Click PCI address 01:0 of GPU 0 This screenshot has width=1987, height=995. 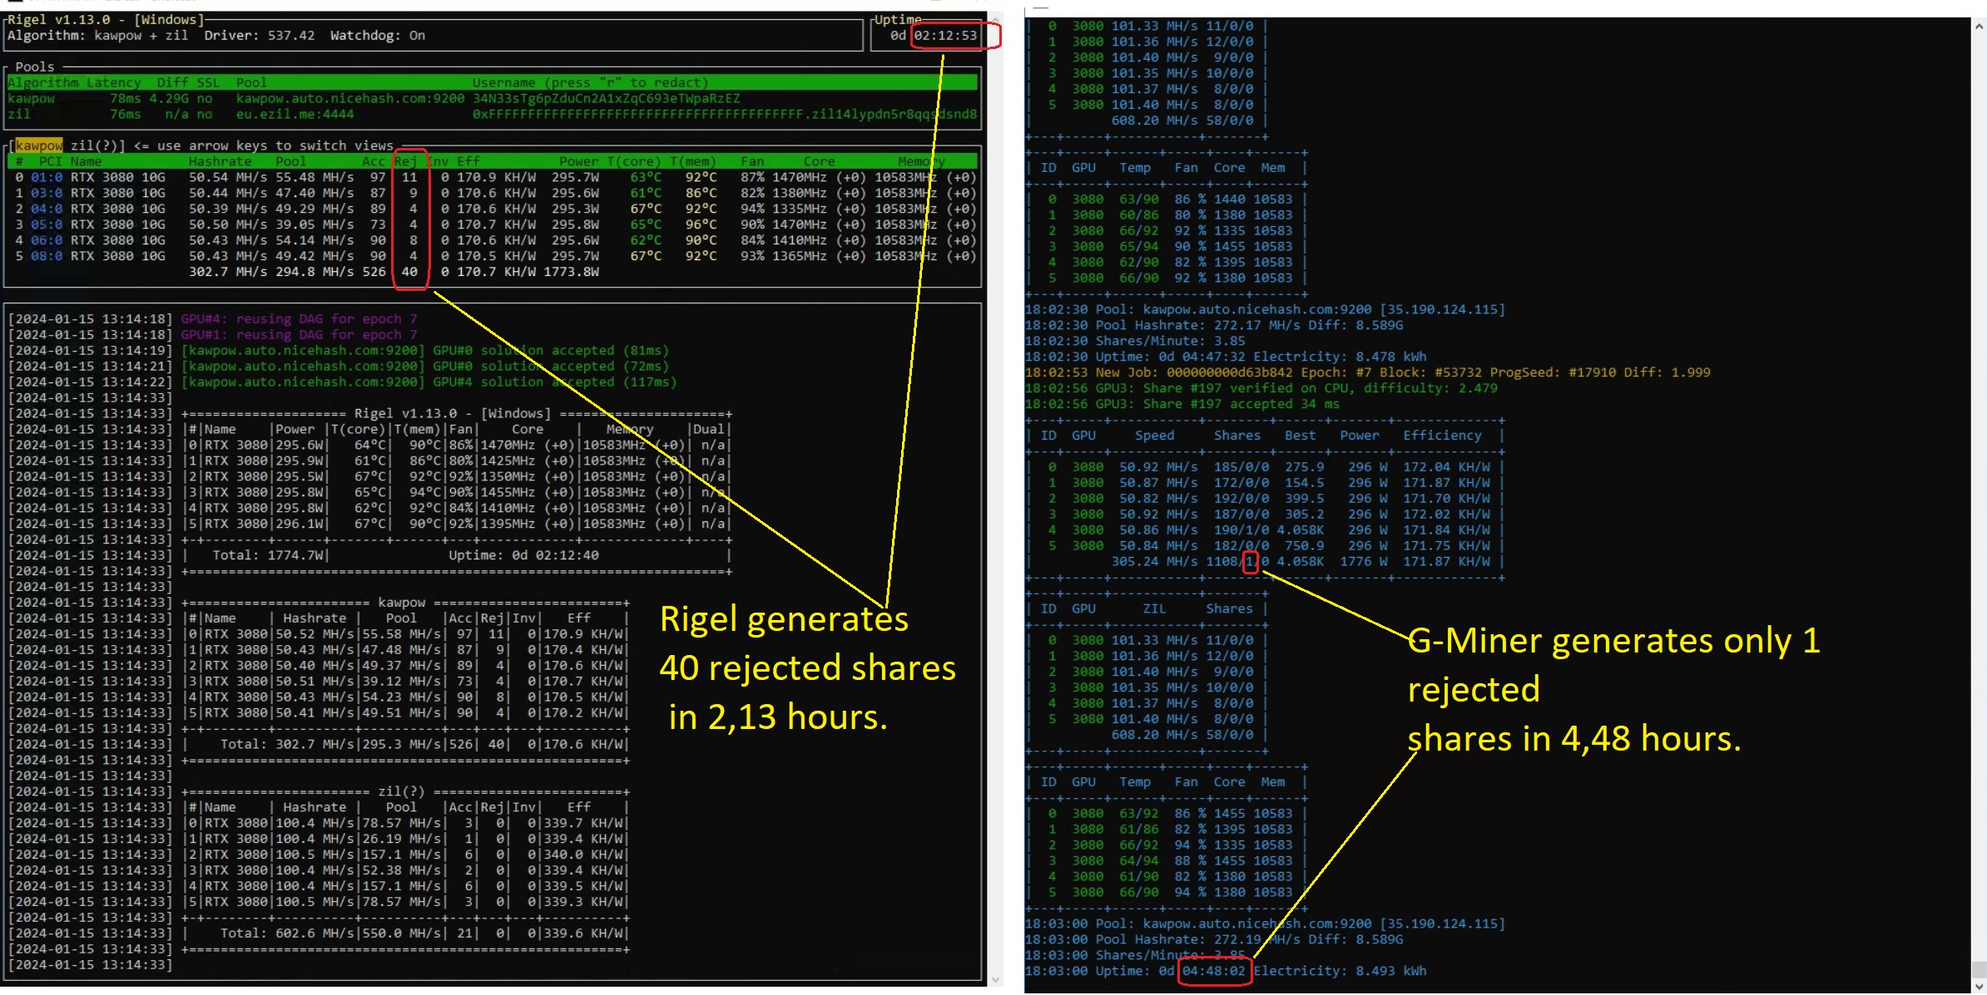[x=47, y=178]
